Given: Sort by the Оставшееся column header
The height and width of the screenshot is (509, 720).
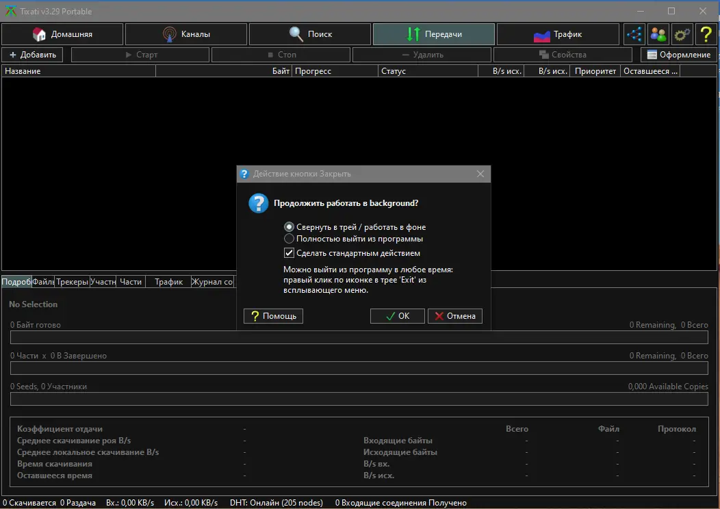Looking at the screenshot, I should click(x=650, y=71).
